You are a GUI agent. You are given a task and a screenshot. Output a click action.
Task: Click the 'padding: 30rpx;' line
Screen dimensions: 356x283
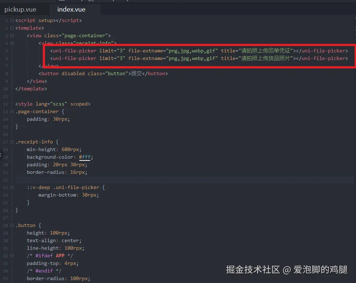[49, 119]
